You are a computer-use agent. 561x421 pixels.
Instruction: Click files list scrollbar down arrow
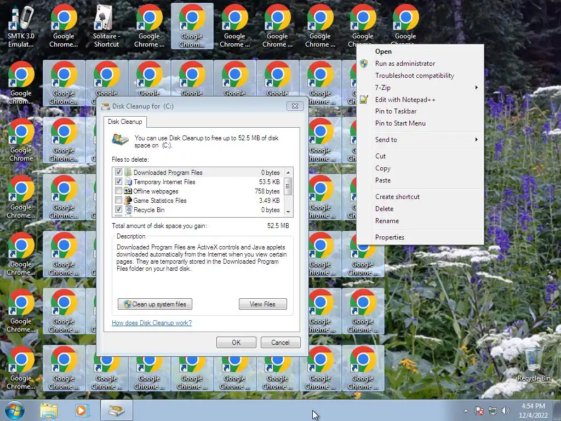click(x=288, y=212)
